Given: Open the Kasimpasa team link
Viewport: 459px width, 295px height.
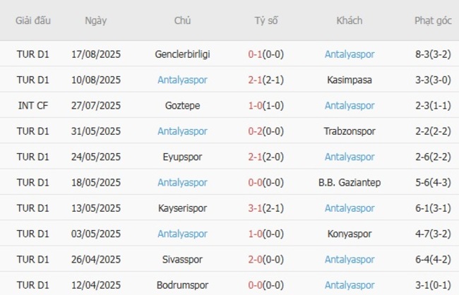Looking at the screenshot, I should 350,80.
